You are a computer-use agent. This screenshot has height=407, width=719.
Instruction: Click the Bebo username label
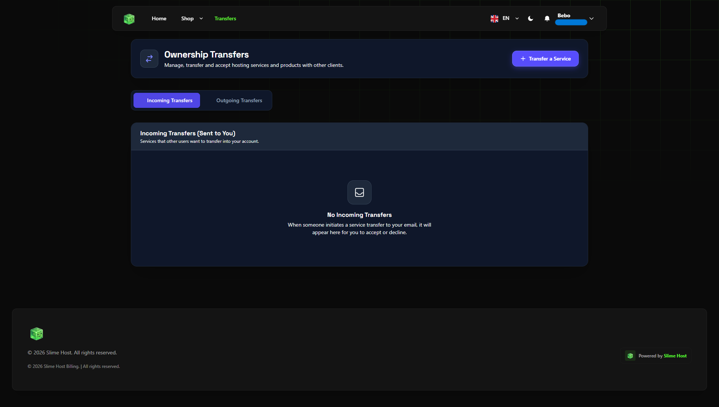point(564,15)
